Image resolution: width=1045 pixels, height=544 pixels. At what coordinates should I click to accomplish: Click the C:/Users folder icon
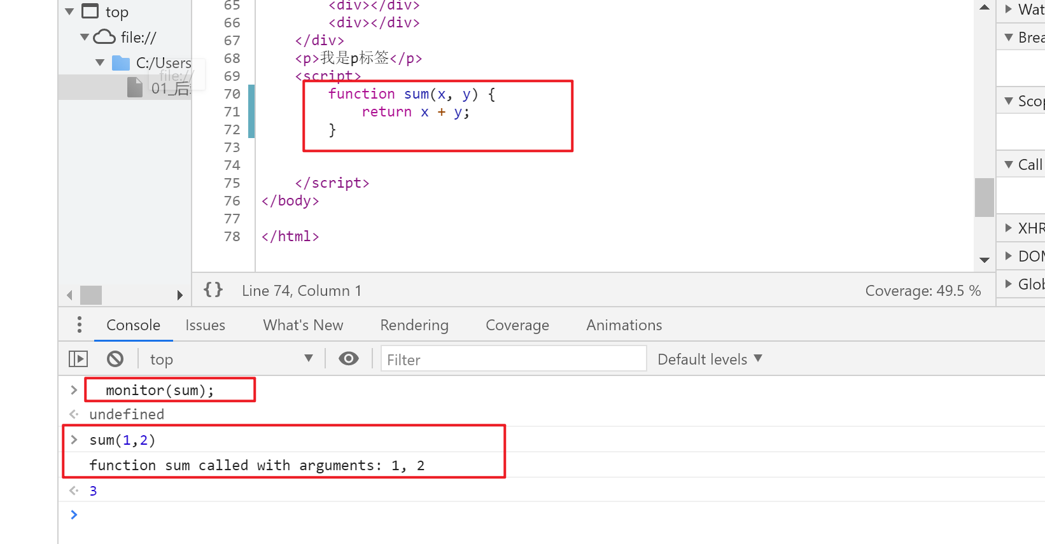pos(121,63)
